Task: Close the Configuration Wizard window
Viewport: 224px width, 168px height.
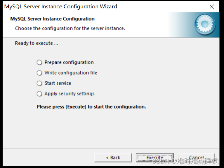Action: [212, 7]
